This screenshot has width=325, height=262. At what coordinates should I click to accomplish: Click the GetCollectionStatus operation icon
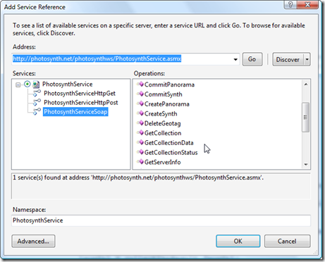pyautogui.click(x=141, y=152)
